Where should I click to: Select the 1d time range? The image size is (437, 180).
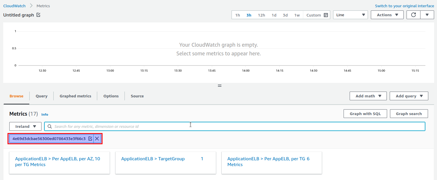tap(274, 15)
